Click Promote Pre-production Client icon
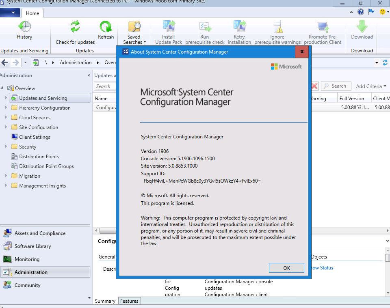The height and width of the screenshot is (308, 390). [x=323, y=26]
